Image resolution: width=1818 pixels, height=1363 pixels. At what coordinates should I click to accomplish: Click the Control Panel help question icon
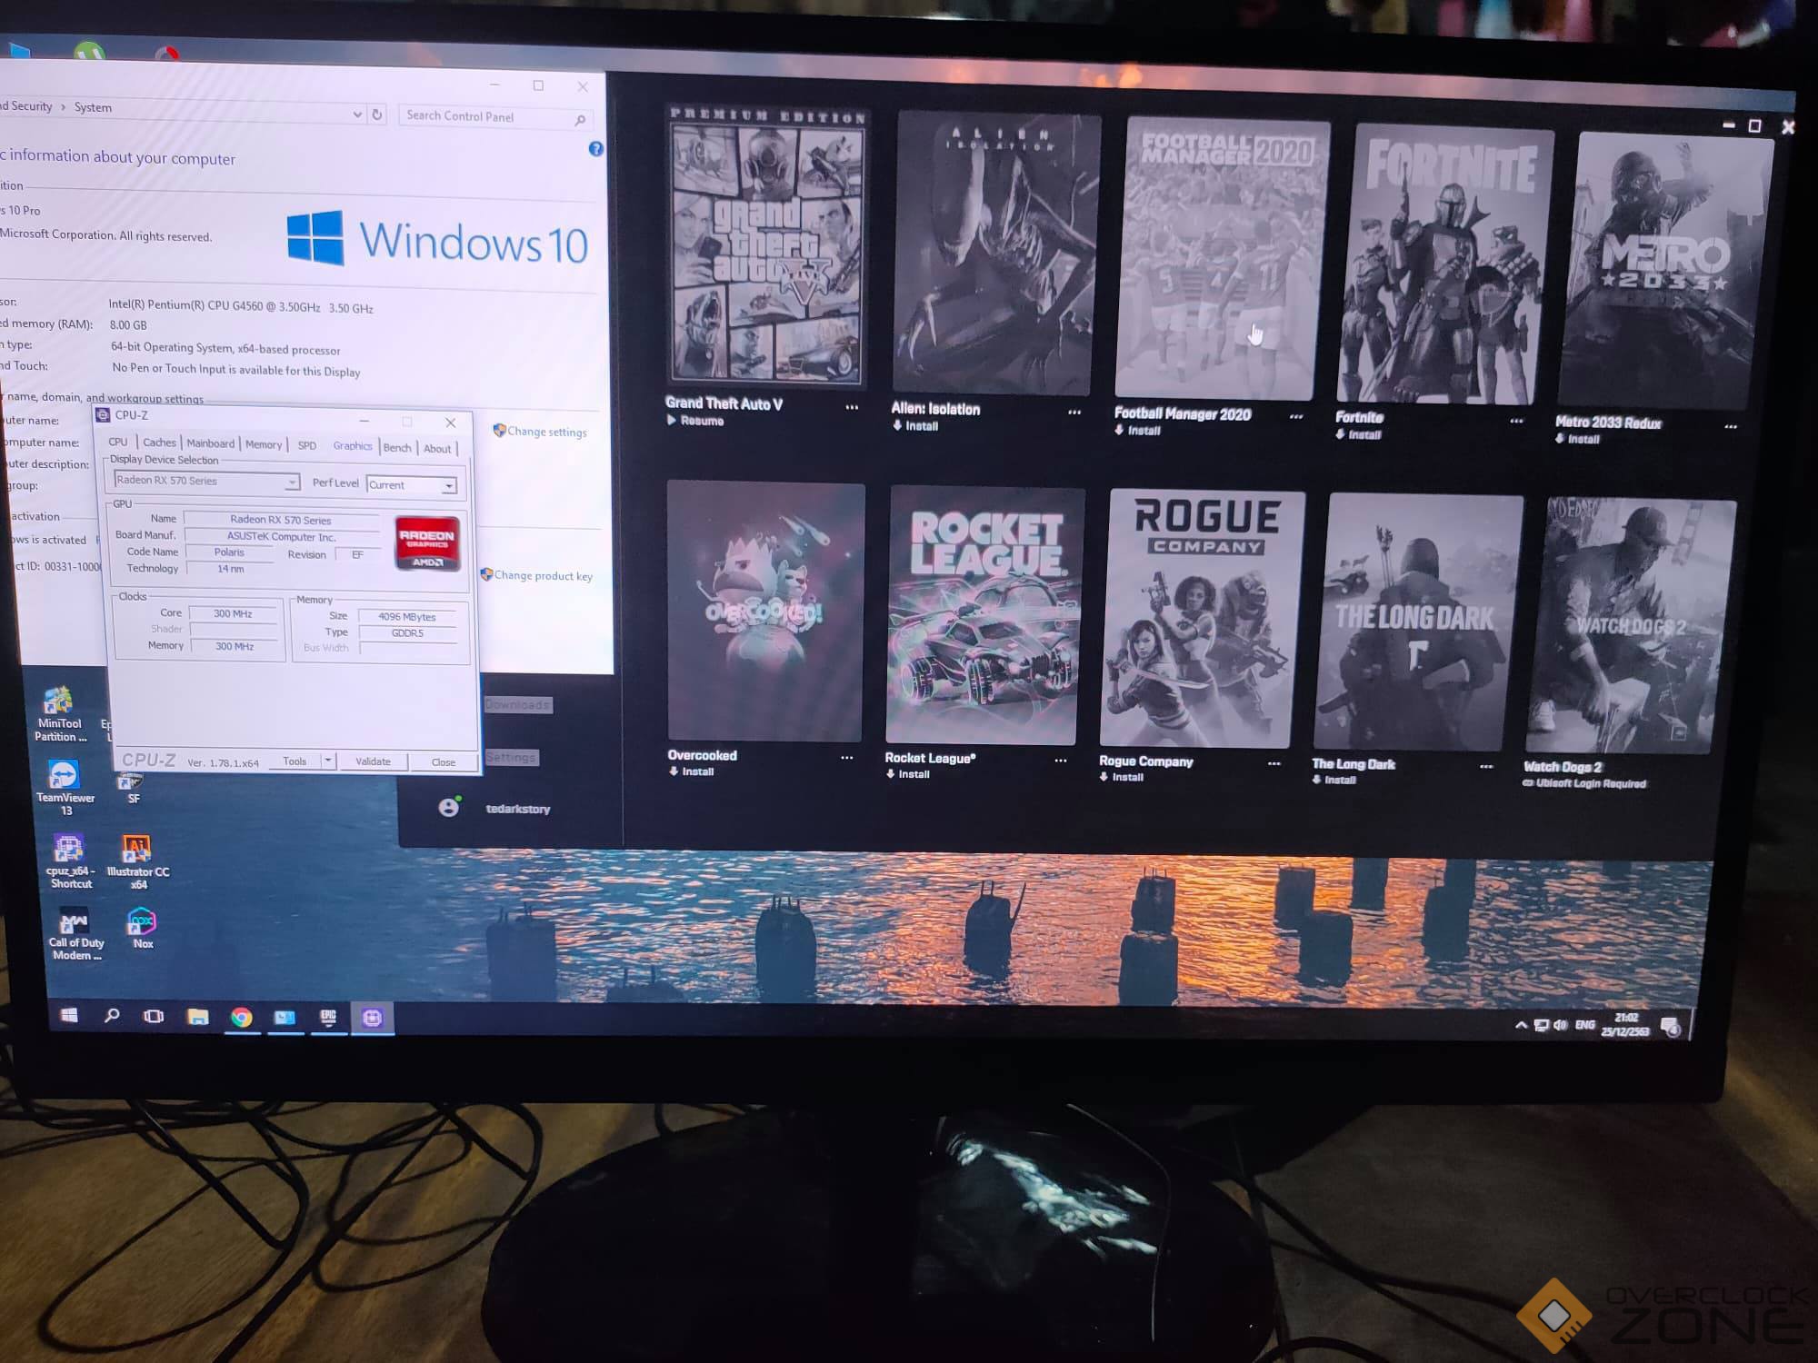[595, 149]
